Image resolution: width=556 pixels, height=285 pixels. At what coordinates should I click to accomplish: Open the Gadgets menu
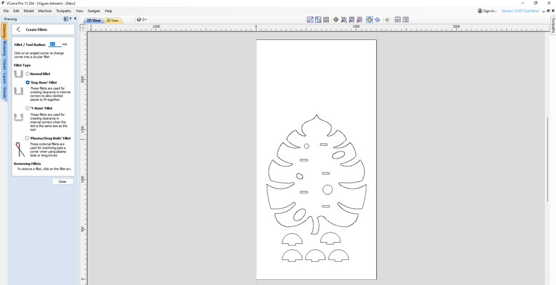point(94,11)
